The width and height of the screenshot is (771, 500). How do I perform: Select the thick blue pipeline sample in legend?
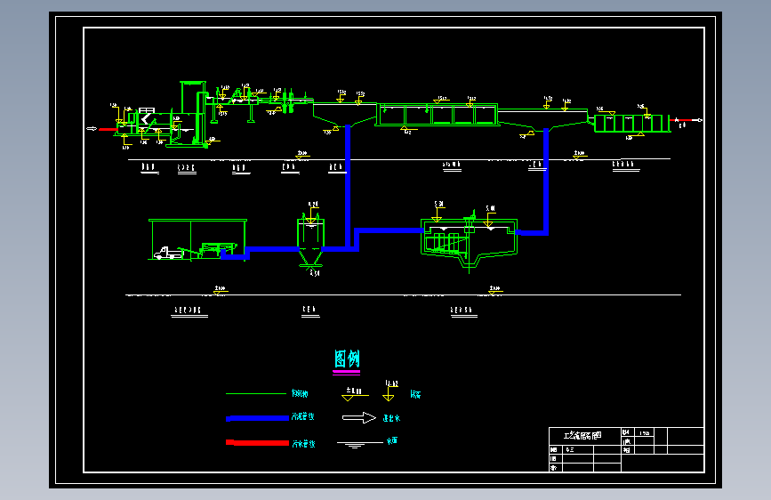(x=257, y=418)
